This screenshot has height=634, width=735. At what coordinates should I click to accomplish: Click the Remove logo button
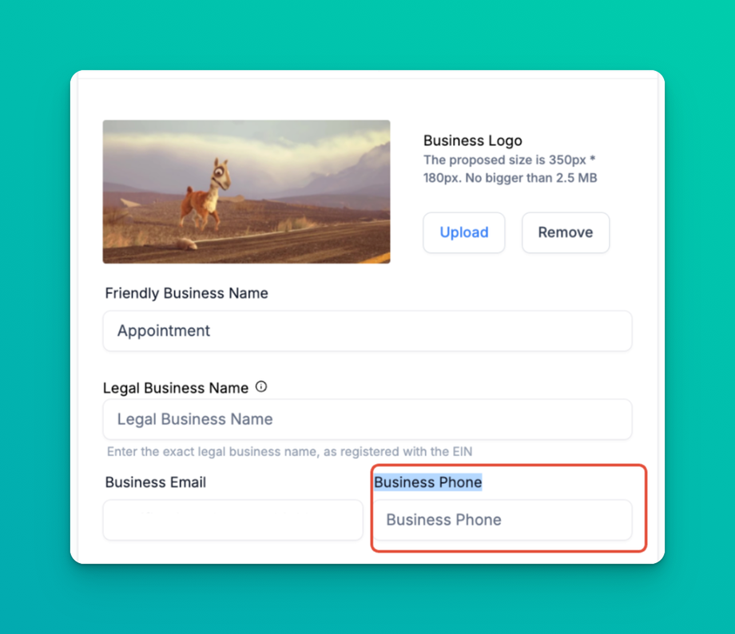click(x=566, y=232)
